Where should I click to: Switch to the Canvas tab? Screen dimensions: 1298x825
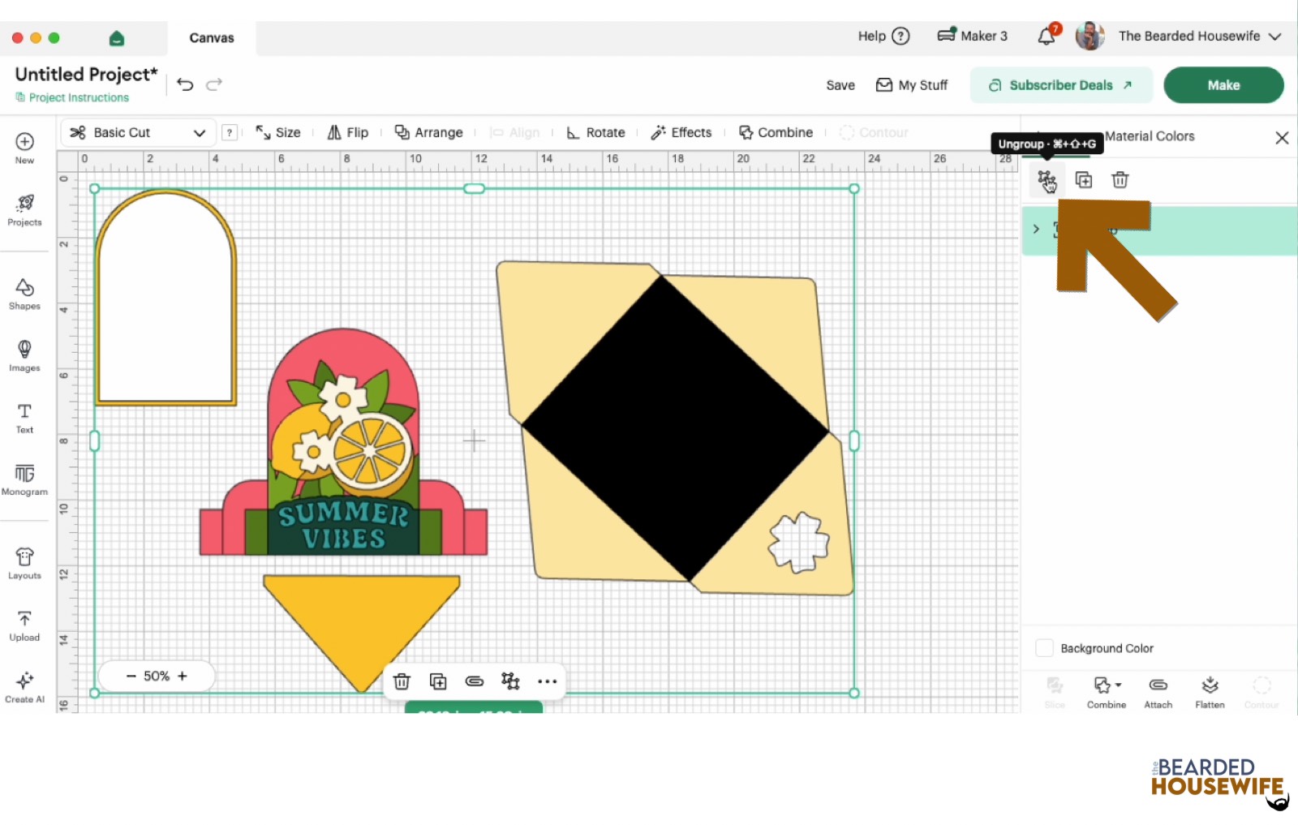coord(212,38)
